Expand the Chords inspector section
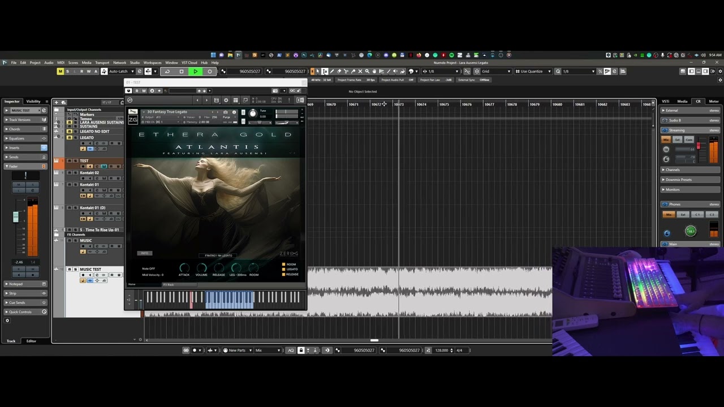This screenshot has height=407, width=724. (x=25, y=129)
